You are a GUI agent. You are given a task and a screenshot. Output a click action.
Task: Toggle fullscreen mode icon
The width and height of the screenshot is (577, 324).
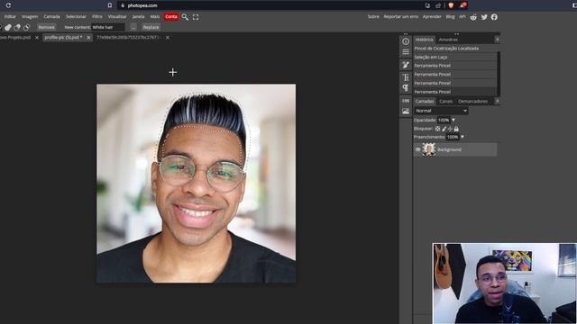click(x=196, y=17)
